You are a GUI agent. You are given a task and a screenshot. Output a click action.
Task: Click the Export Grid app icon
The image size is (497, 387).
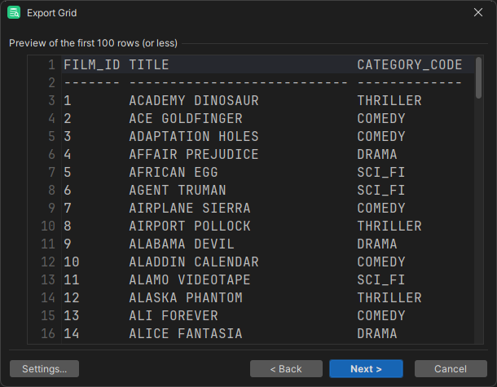(14, 12)
